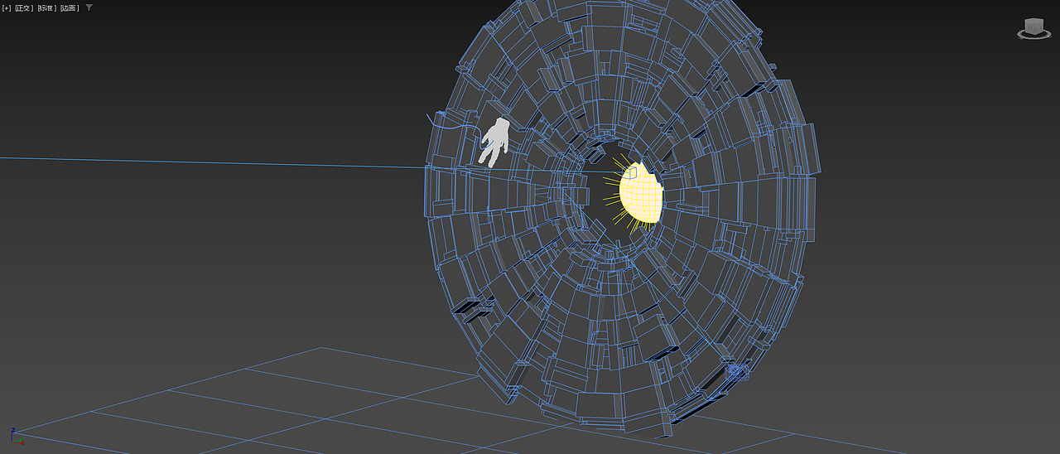This screenshot has height=454, width=1060.
Task: Open the 标准 shading viewport menu
Action: pyautogui.click(x=46, y=8)
